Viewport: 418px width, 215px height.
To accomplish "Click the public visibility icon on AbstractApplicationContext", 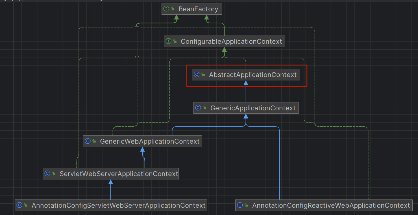I will [x=203, y=75].
